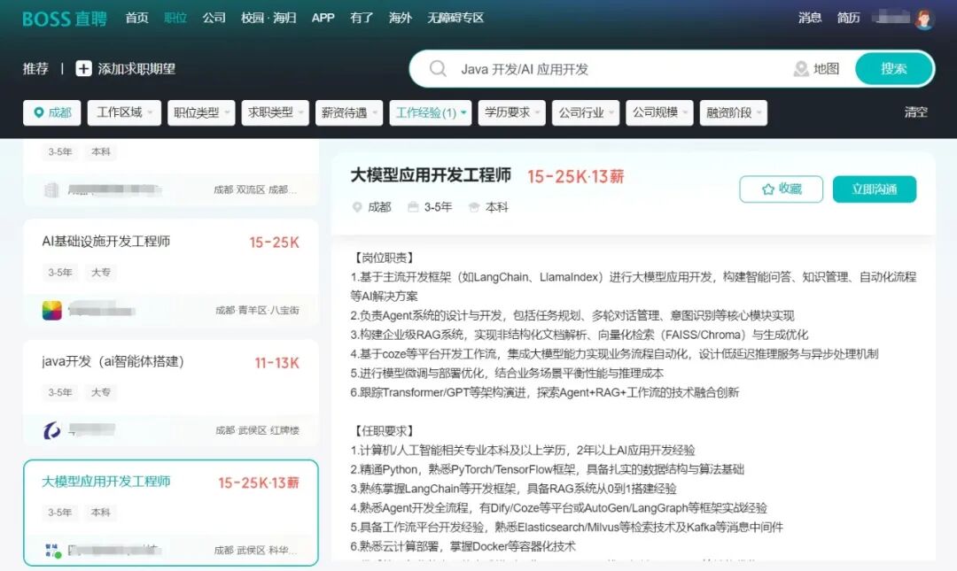
Task: Click the 【任职要求】 heading
Action: 385,431
